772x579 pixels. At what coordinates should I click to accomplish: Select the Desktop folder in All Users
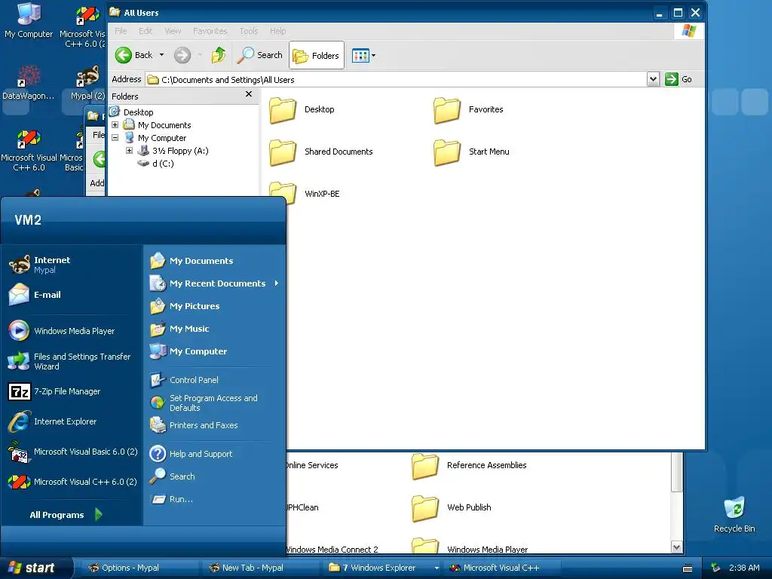tap(302, 110)
